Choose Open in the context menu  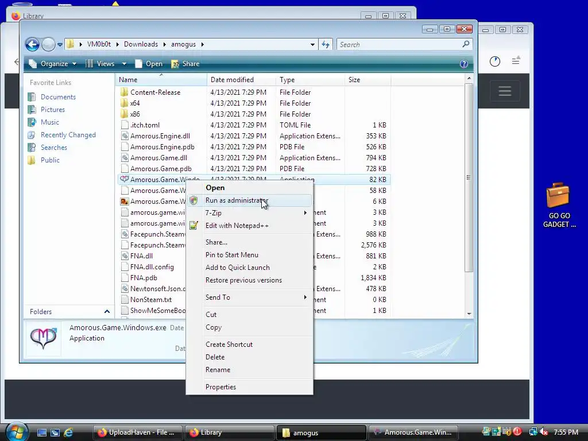coord(249,188)
